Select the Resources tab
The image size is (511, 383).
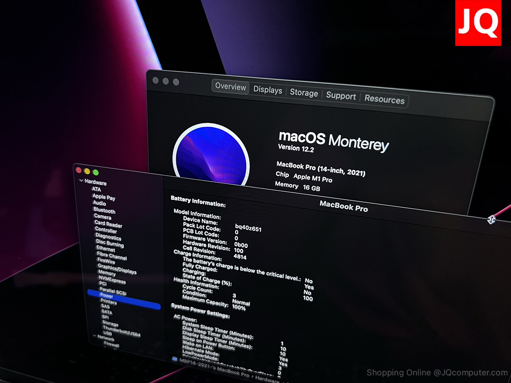385,100
